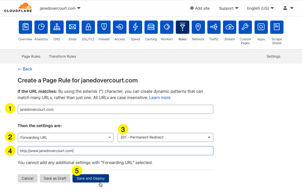Open the Caching drive icon

pyautogui.click(x=151, y=27)
